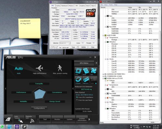Collapse the AMD FX Clocks section
The image size is (162, 129).
[106, 59]
